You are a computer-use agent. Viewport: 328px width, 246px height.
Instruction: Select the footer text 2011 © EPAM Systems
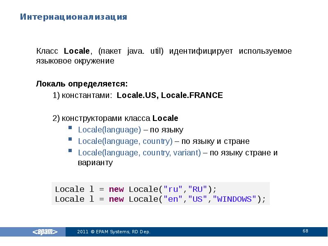pyautogui.click(x=116, y=232)
